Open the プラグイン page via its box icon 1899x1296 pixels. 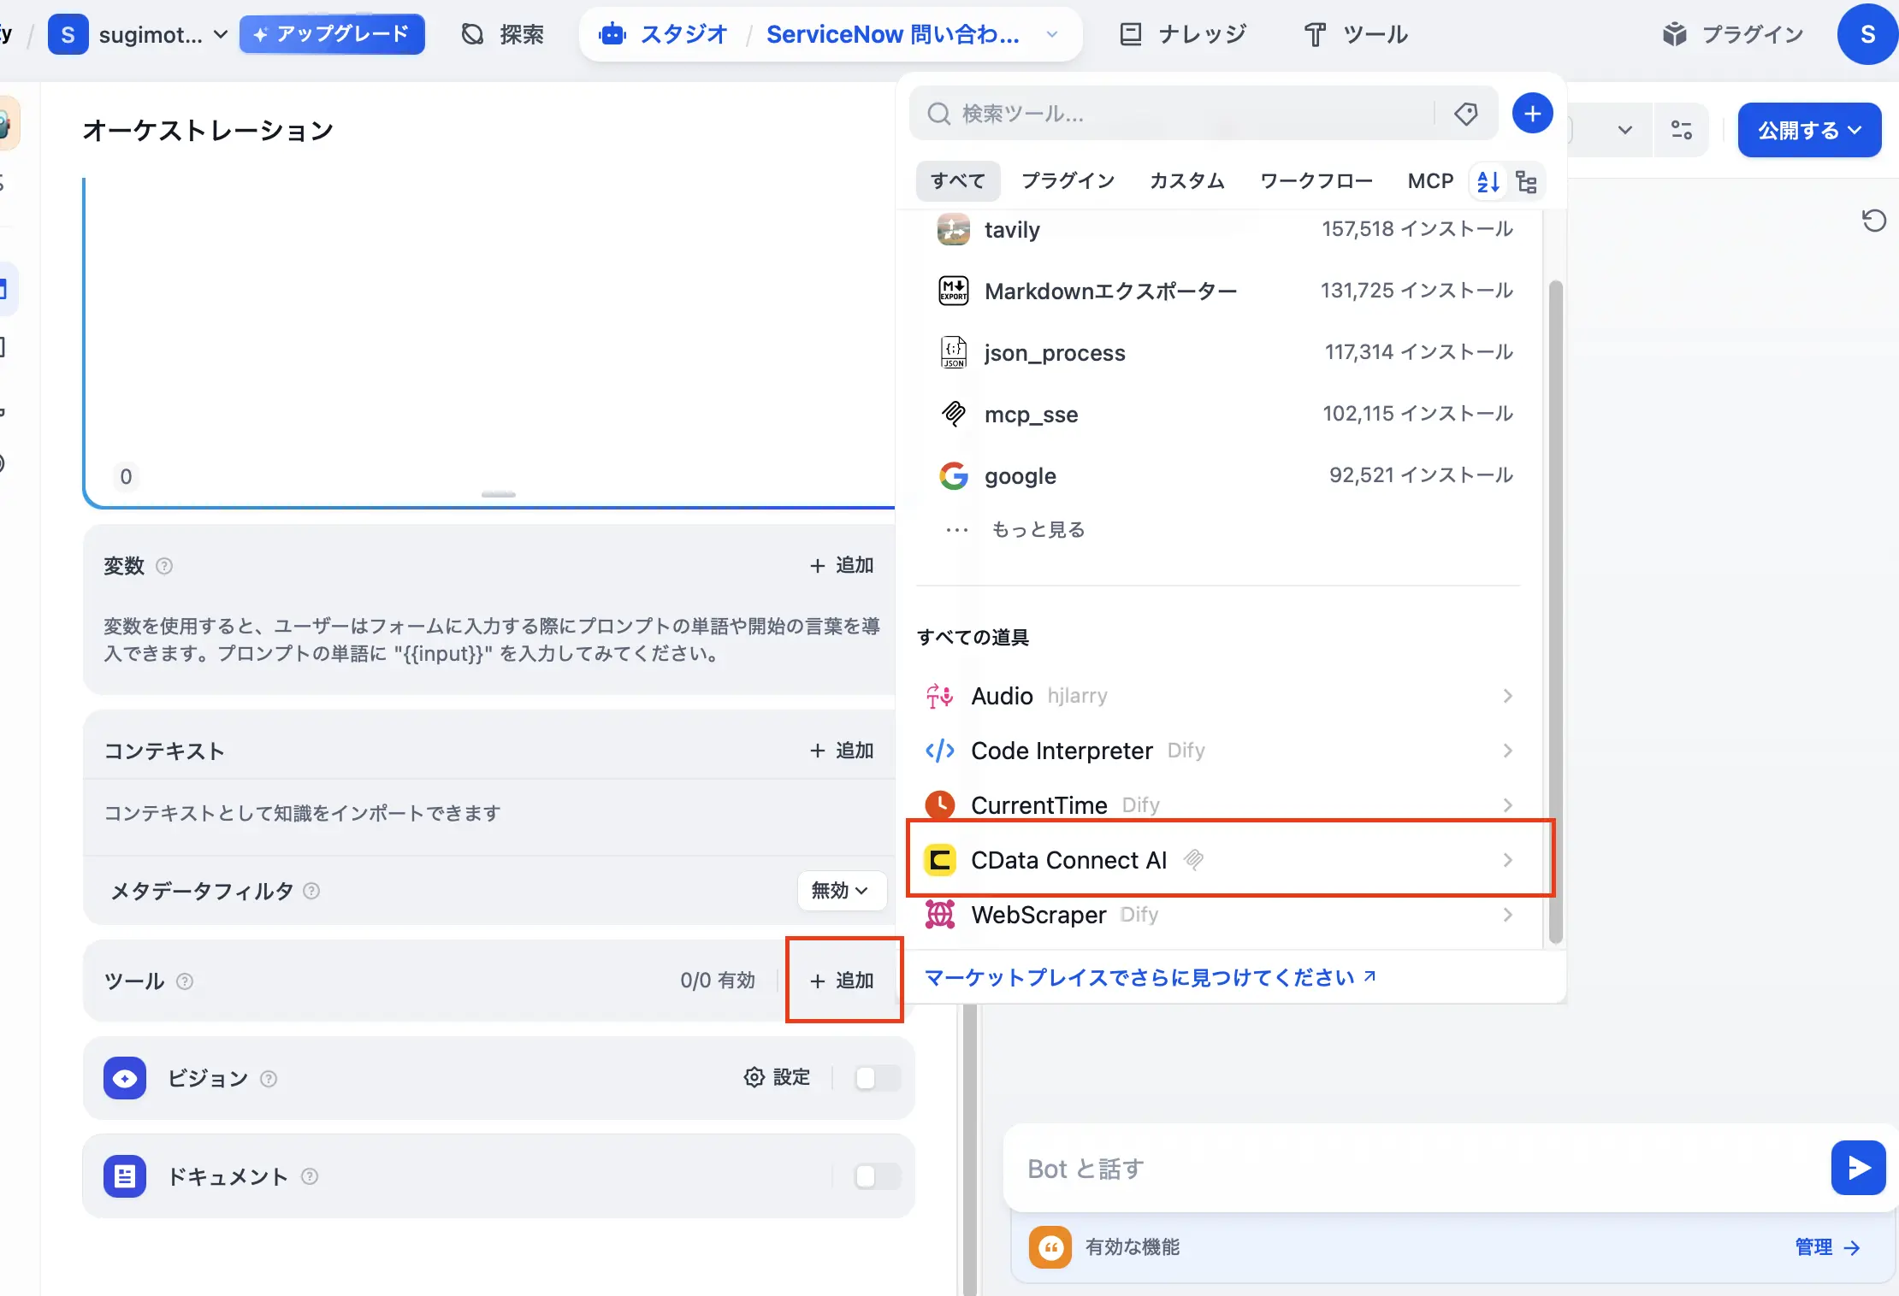(x=1675, y=33)
